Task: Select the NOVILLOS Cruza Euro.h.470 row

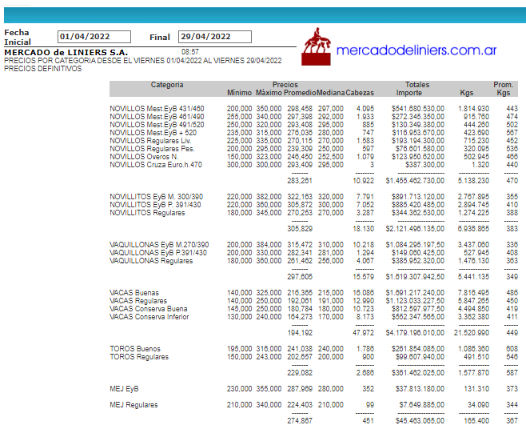Action: point(156,165)
